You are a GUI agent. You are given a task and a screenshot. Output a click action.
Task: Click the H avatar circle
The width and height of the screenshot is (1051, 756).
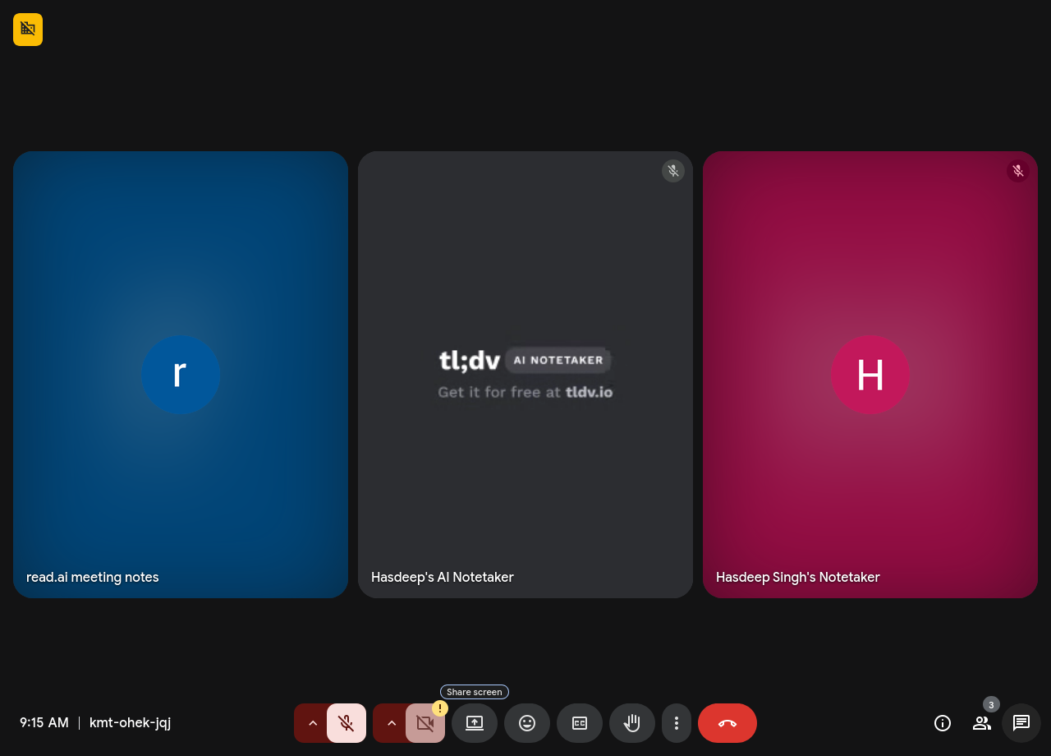tap(870, 375)
